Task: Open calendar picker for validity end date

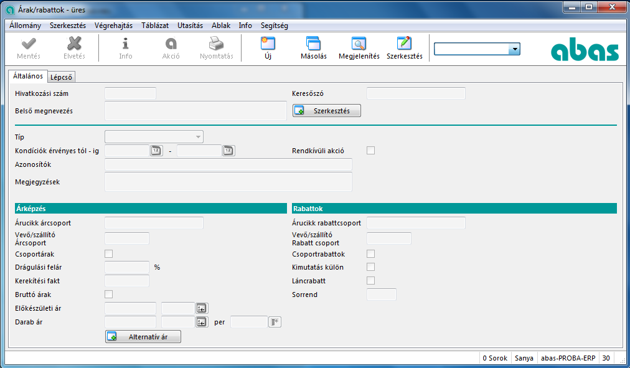Action: [x=228, y=151]
